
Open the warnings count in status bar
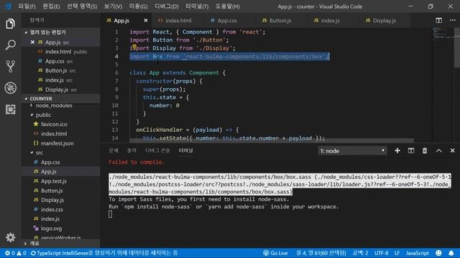pyautogui.click(x=22, y=253)
